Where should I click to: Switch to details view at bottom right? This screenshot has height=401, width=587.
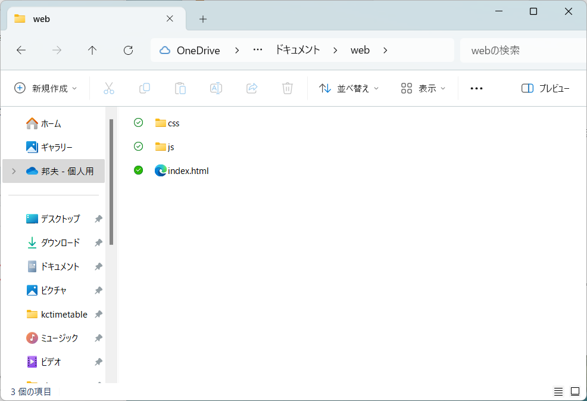(x=558, y=391)
